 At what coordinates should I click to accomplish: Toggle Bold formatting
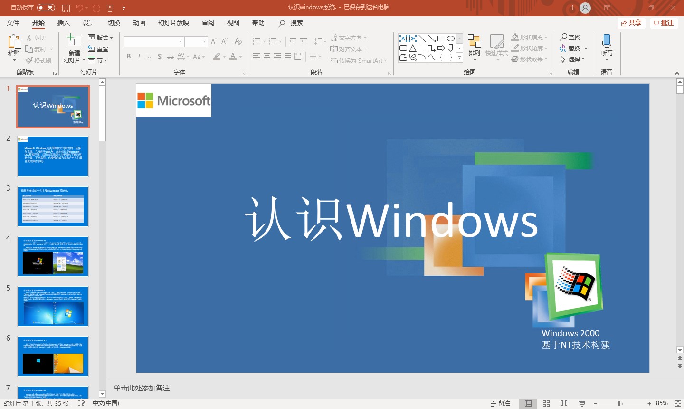click(x=129, y=57)
